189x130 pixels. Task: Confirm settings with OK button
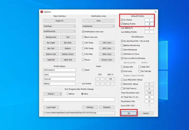[x=129, y=113]
